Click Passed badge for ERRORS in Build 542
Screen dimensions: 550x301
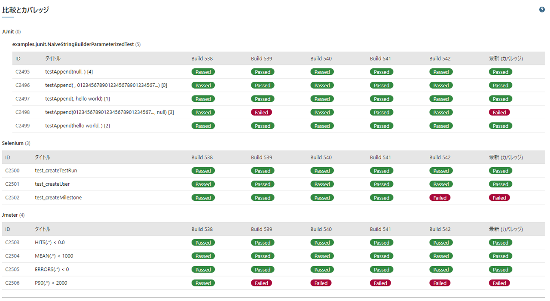tap(441, 270)
